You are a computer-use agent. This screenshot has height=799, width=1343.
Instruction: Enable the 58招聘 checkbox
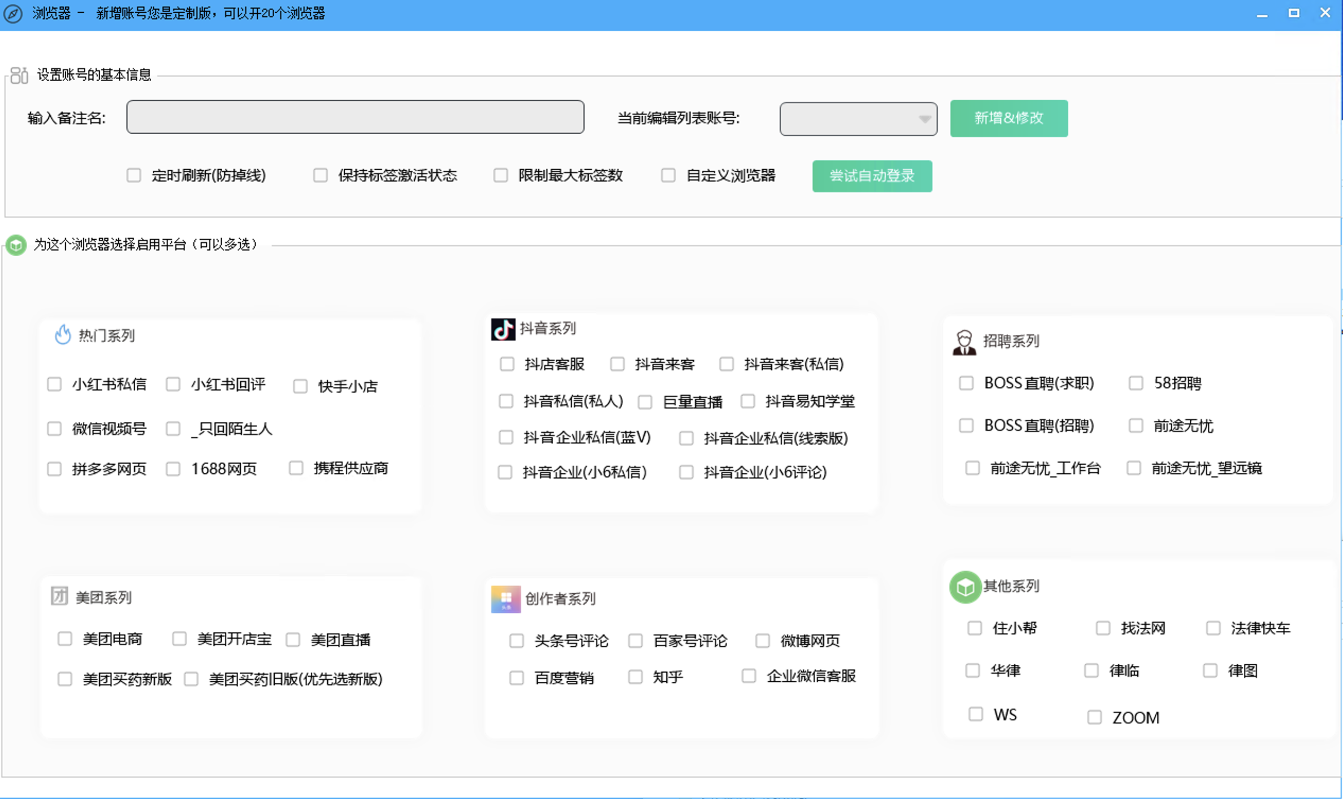[1136, 384]
